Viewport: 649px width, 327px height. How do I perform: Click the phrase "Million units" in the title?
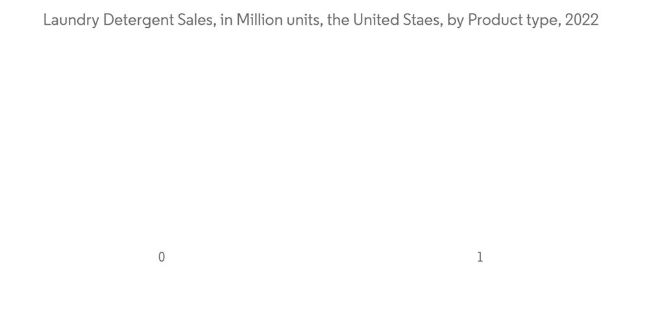(276, 20)
